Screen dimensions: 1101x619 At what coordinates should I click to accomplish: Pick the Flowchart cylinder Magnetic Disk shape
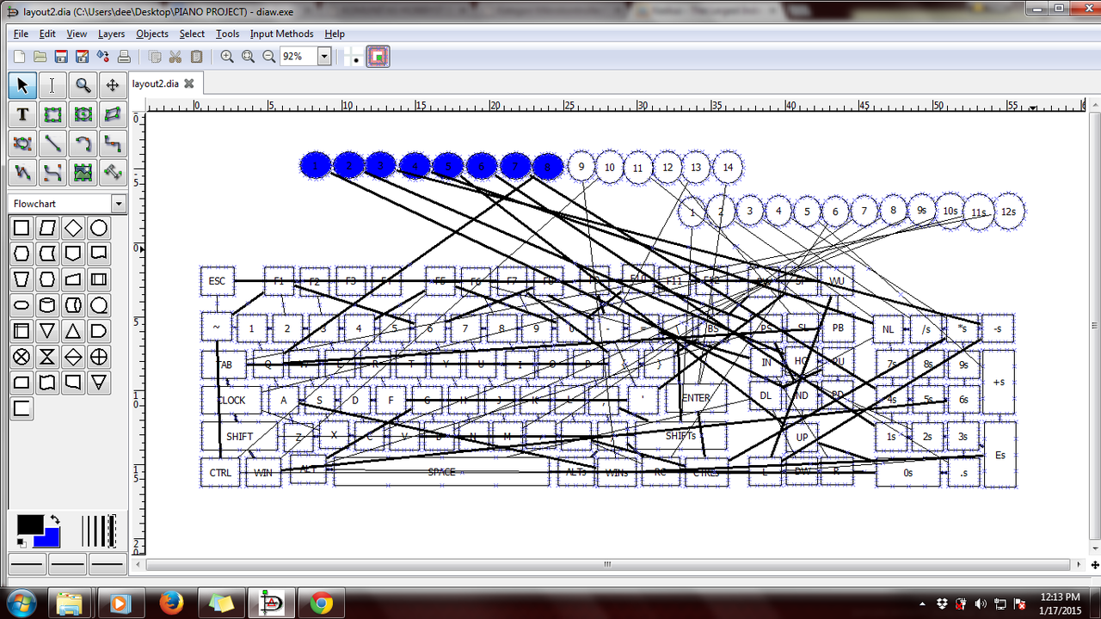pyautogui.click(x=48, y=305)
